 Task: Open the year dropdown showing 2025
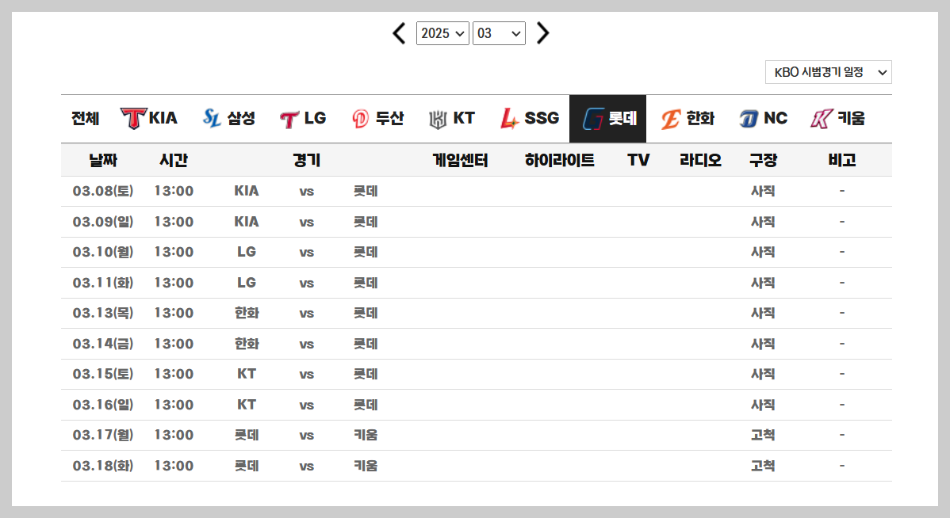(442, 33)
